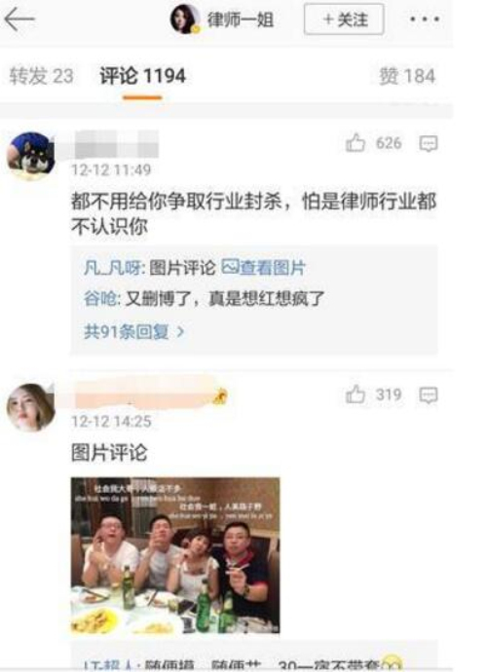Open the three-dot more options menu
The width and height of the screenshot is (487, 672).
click(425, 19)
